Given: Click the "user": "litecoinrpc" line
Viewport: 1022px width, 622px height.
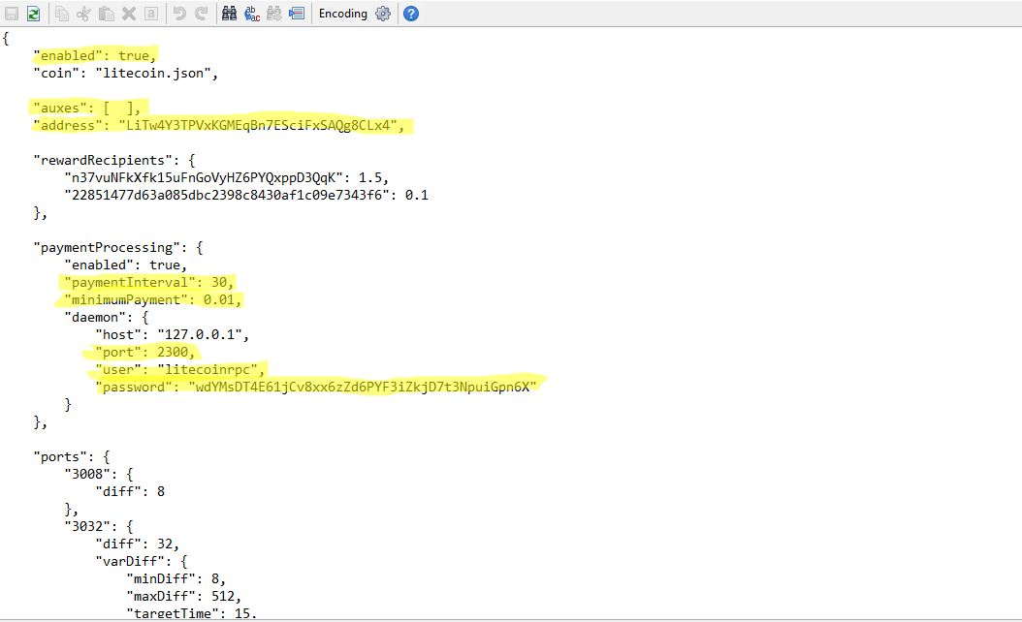Looking at the screenshot, I should [x=180, y=370].
